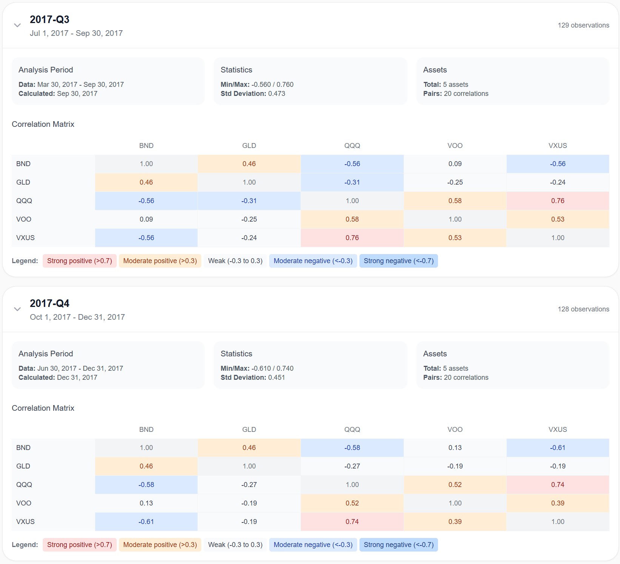The width and height of the screenshot is (620, 564).
Task: Click Strong negative legend chip in 2017-Q4
Action: [399, 545]
